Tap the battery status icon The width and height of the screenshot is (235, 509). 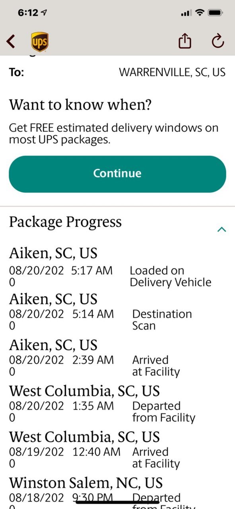[215, 13]
